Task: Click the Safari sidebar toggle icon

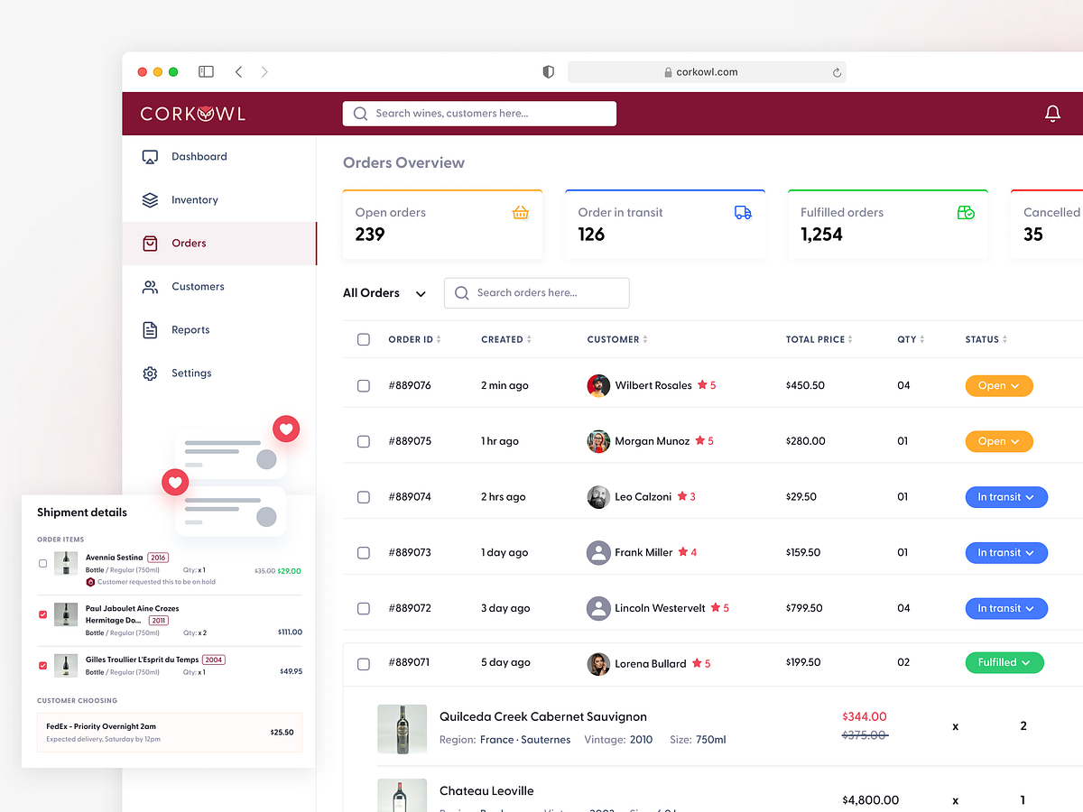Action: click(x=206, y=72)
